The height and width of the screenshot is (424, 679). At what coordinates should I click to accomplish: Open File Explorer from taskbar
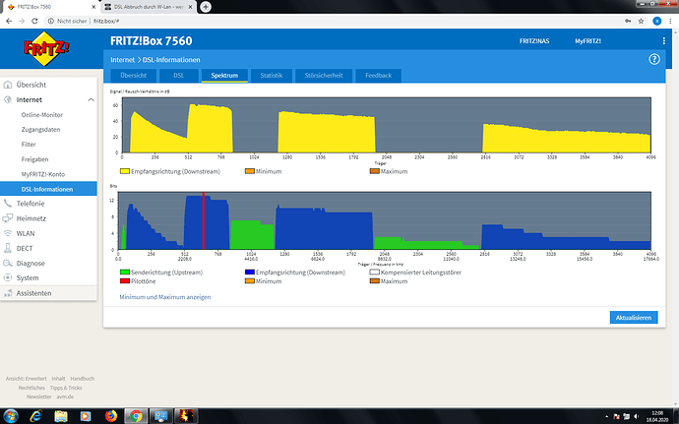pos(61,416)
